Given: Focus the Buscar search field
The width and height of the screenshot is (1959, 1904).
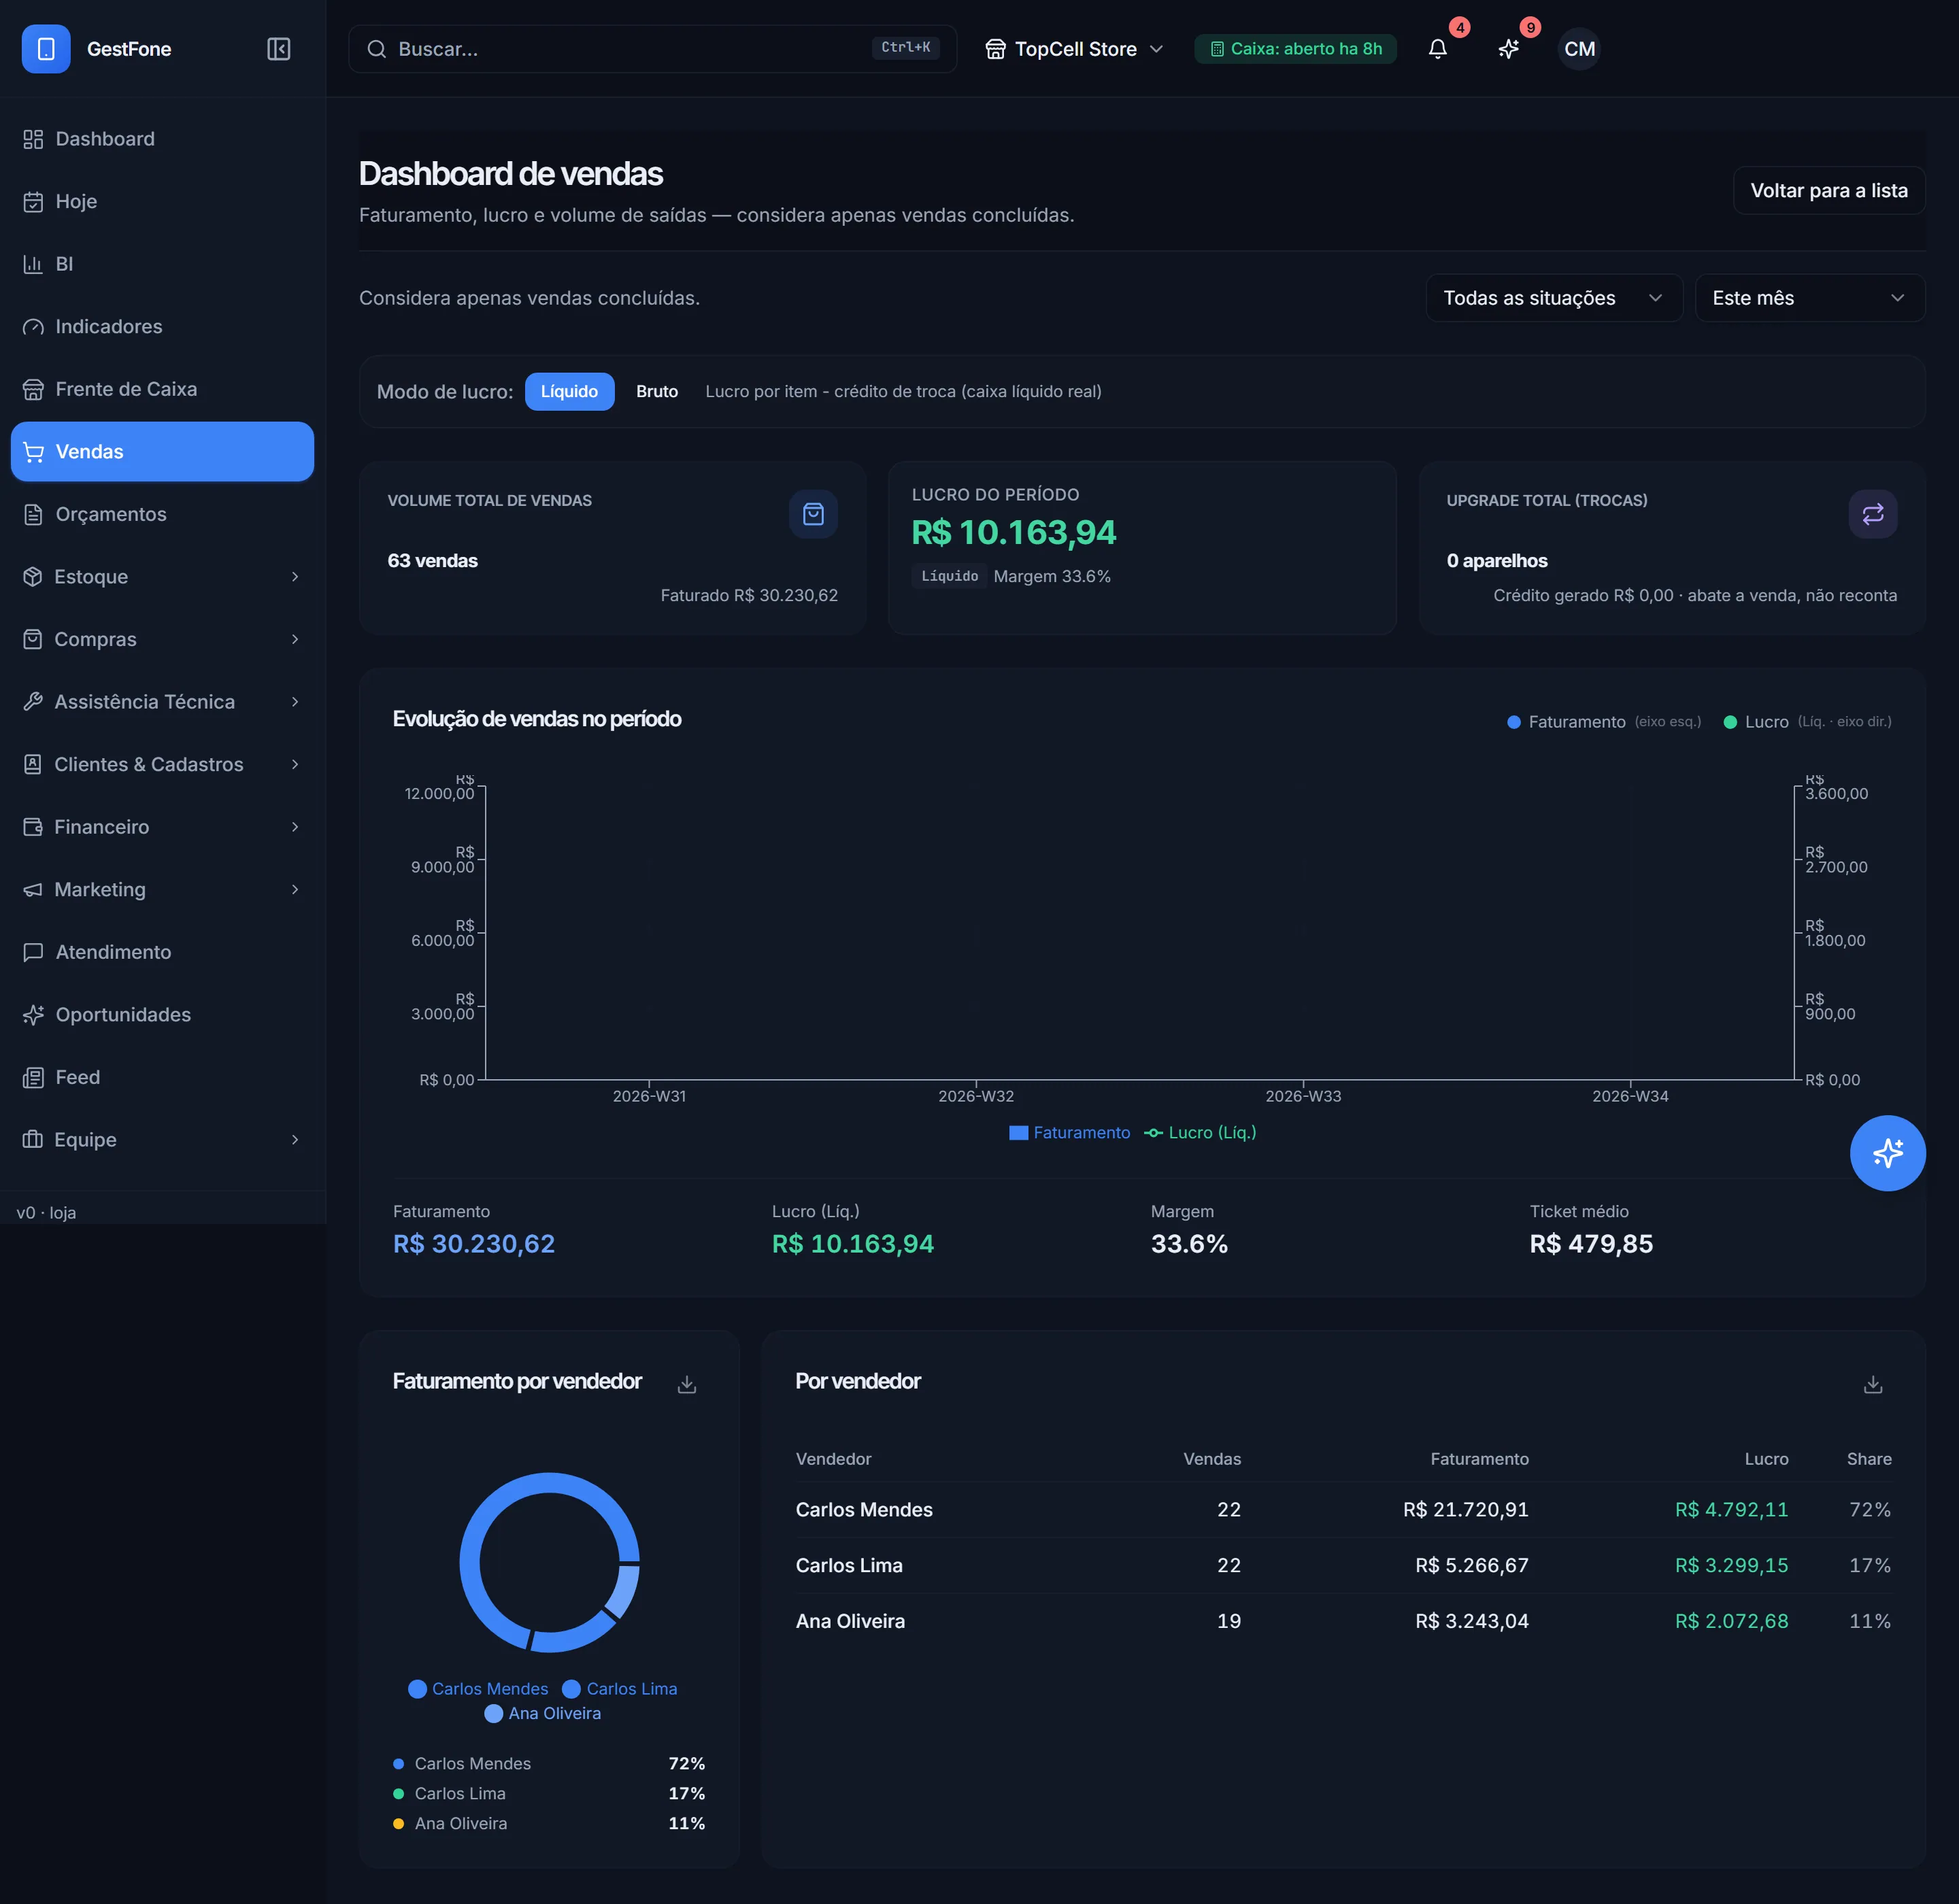Looking at the screenshot, I should tap(652, 49).
